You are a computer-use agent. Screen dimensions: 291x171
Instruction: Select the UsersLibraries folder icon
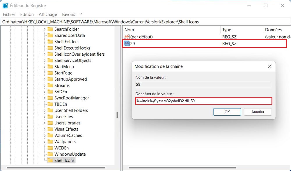(x=50, y=123)
